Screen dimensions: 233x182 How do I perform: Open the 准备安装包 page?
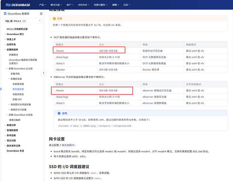coord(18,94)
